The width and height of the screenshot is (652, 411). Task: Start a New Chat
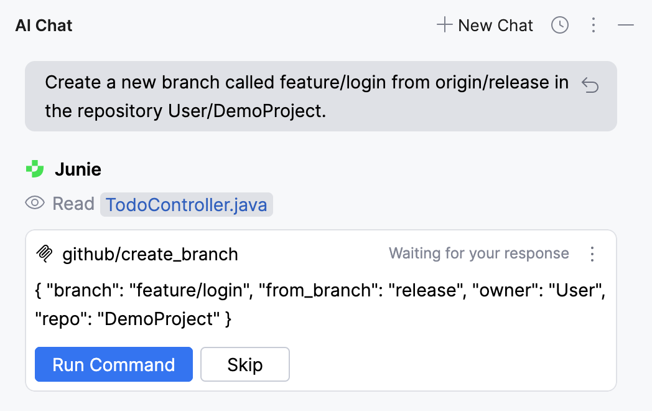[x=484, y=25]
